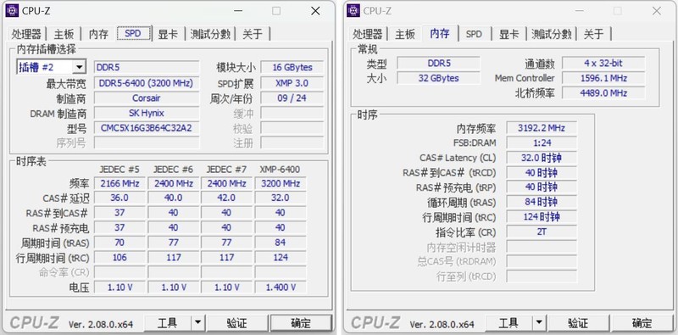Click 工具 button in right window
The image size is (678, 335).
508,323
